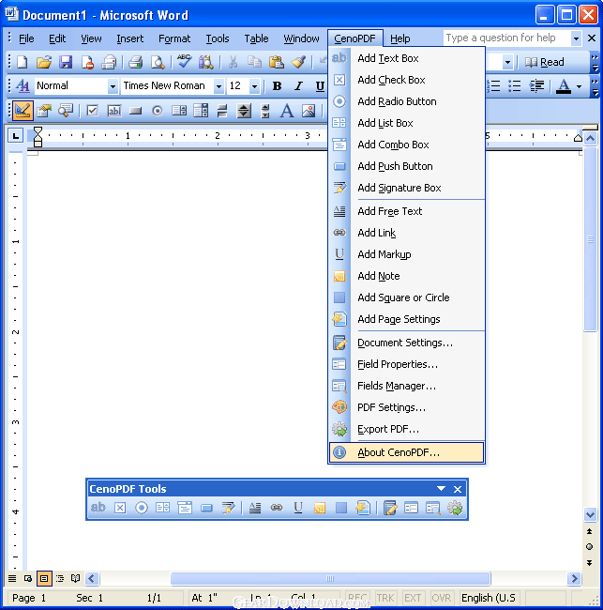Click the vertical scrollbar thumb
Screen dimensions: 603x610
click(590, 239)
